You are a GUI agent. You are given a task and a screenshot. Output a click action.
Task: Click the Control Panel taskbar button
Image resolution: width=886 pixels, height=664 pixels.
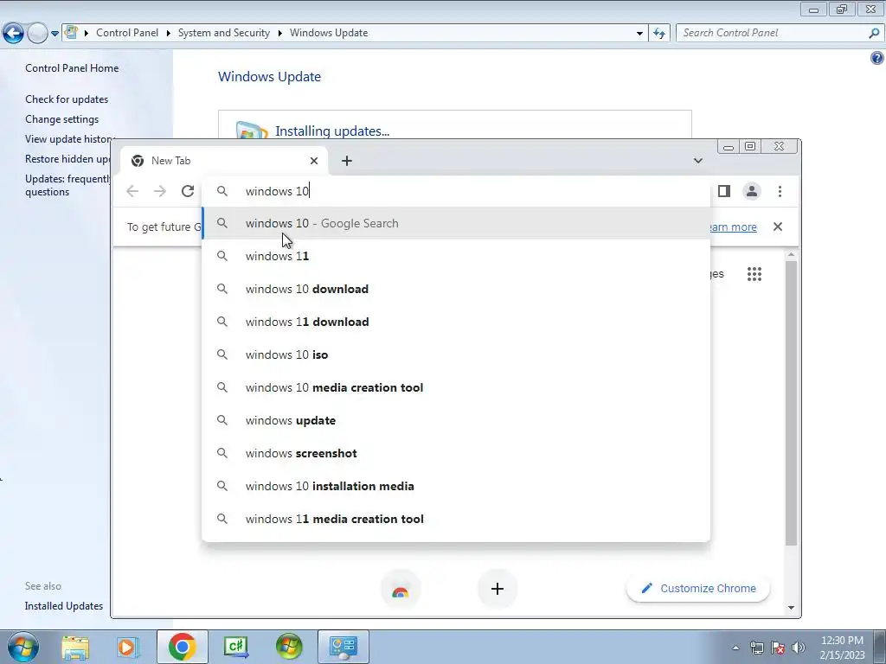coord(343,647)
